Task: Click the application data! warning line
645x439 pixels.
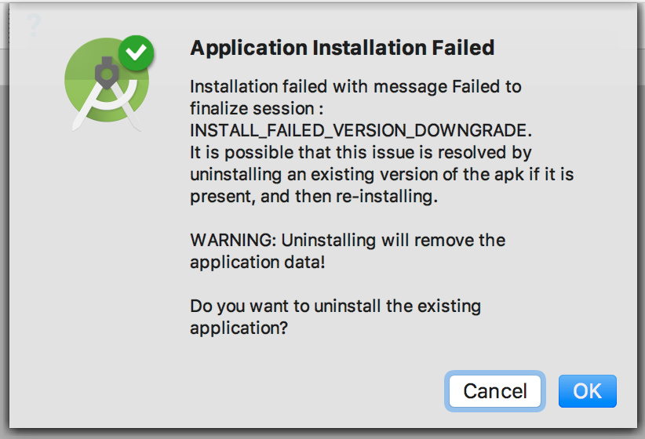Action: click(x=257, y=263)
